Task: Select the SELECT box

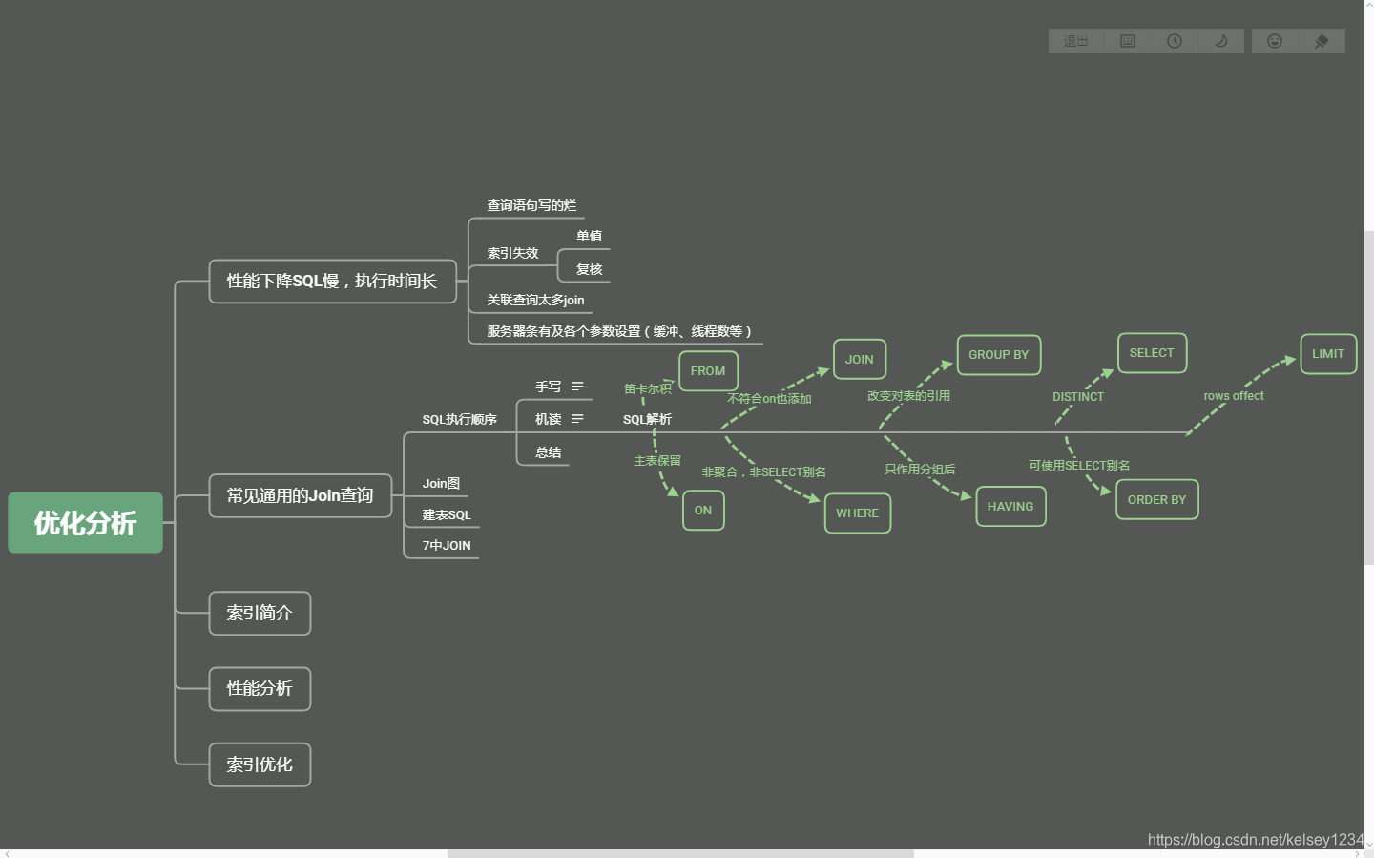Action: 1152,353
